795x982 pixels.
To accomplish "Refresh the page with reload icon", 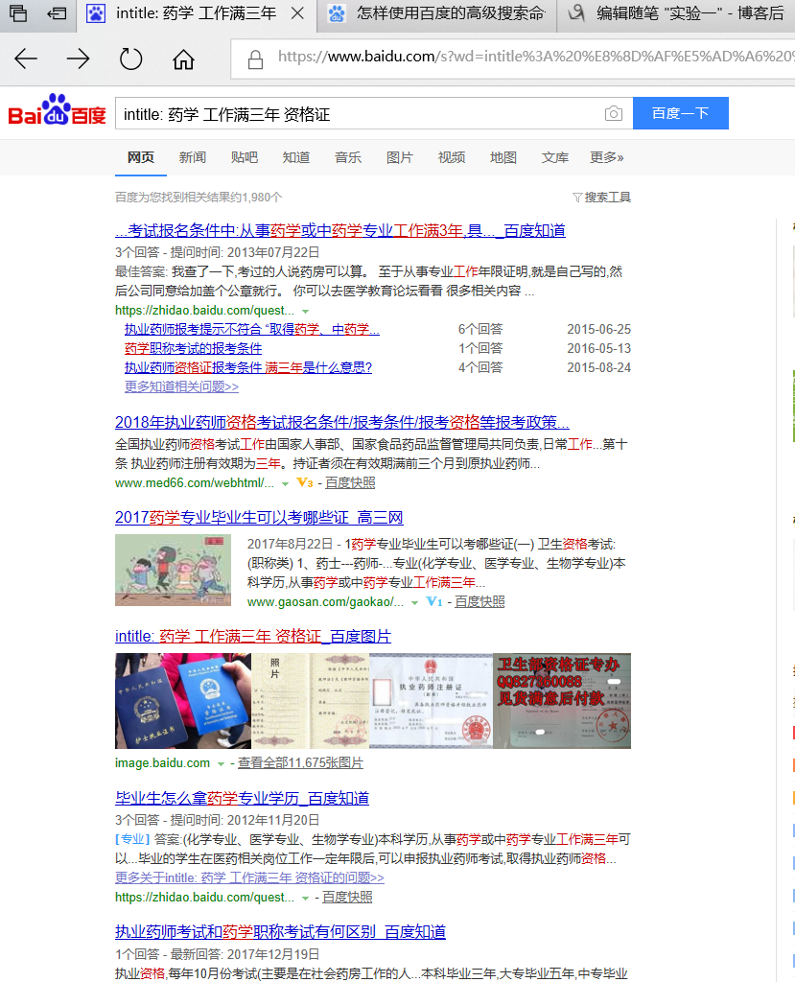I will [131, 58].
